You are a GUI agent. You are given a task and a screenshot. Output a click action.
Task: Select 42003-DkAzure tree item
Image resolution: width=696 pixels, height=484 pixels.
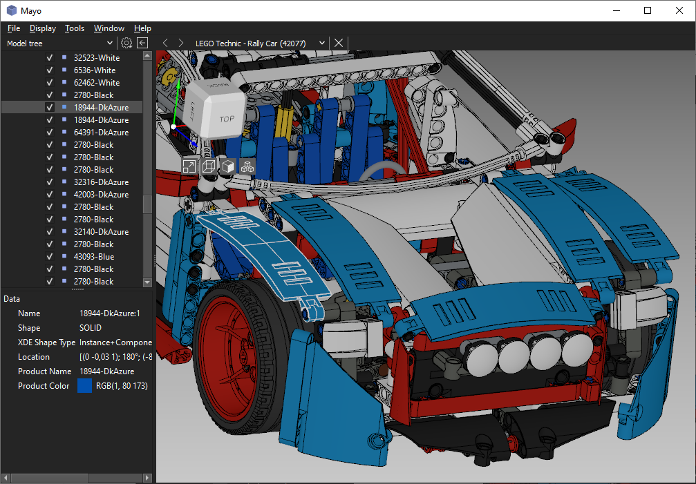point(101,194)
